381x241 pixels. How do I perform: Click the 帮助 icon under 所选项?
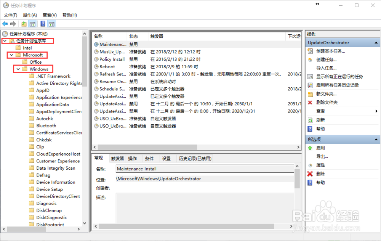click(x=310, y=183)
